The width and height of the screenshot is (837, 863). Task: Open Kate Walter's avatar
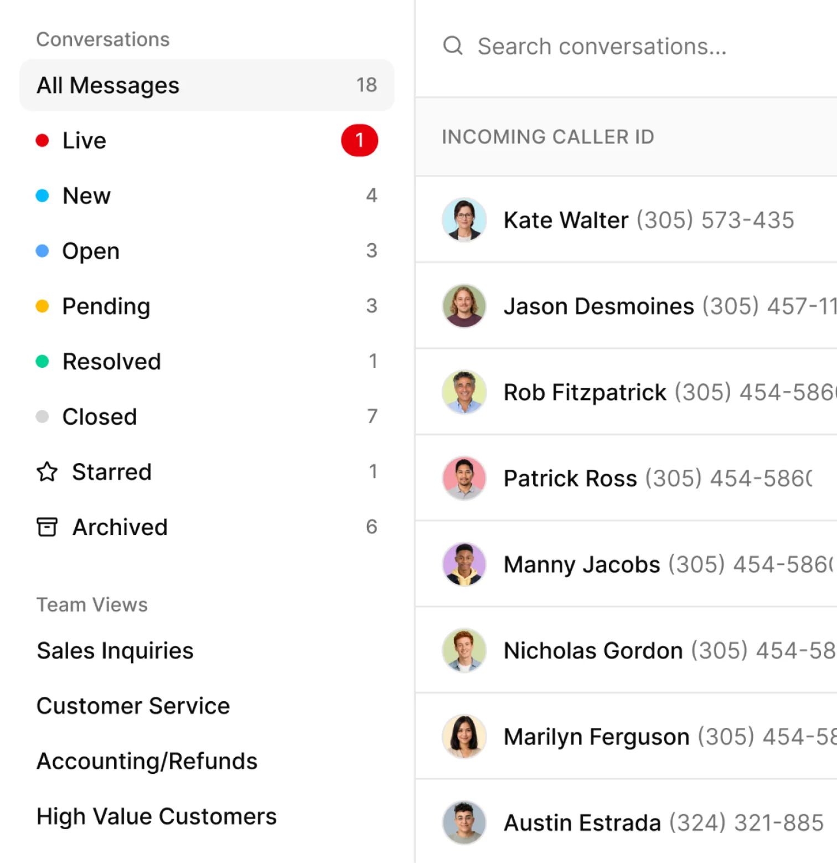coord(464,220)
